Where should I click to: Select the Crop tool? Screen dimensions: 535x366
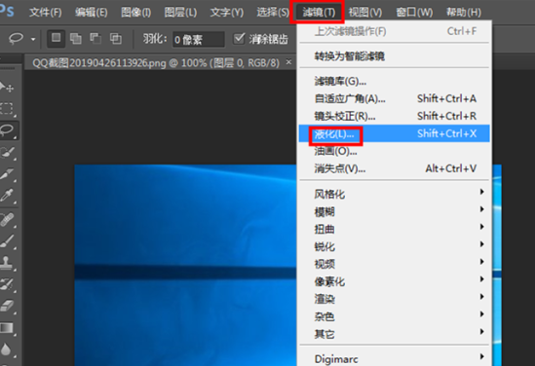[7, 174]
